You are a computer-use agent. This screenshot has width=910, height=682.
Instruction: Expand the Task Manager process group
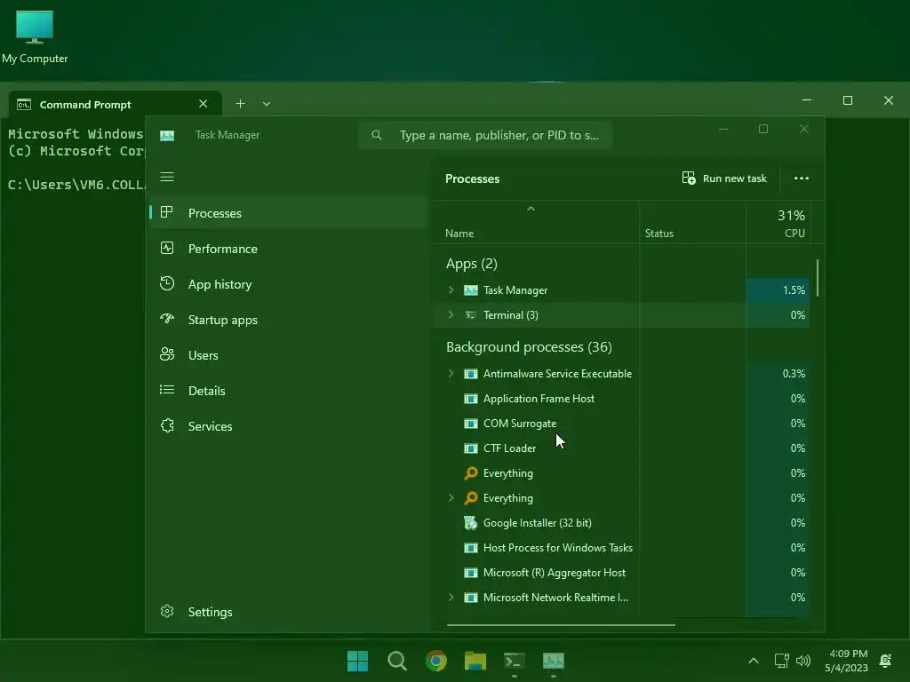coord(451,290)
